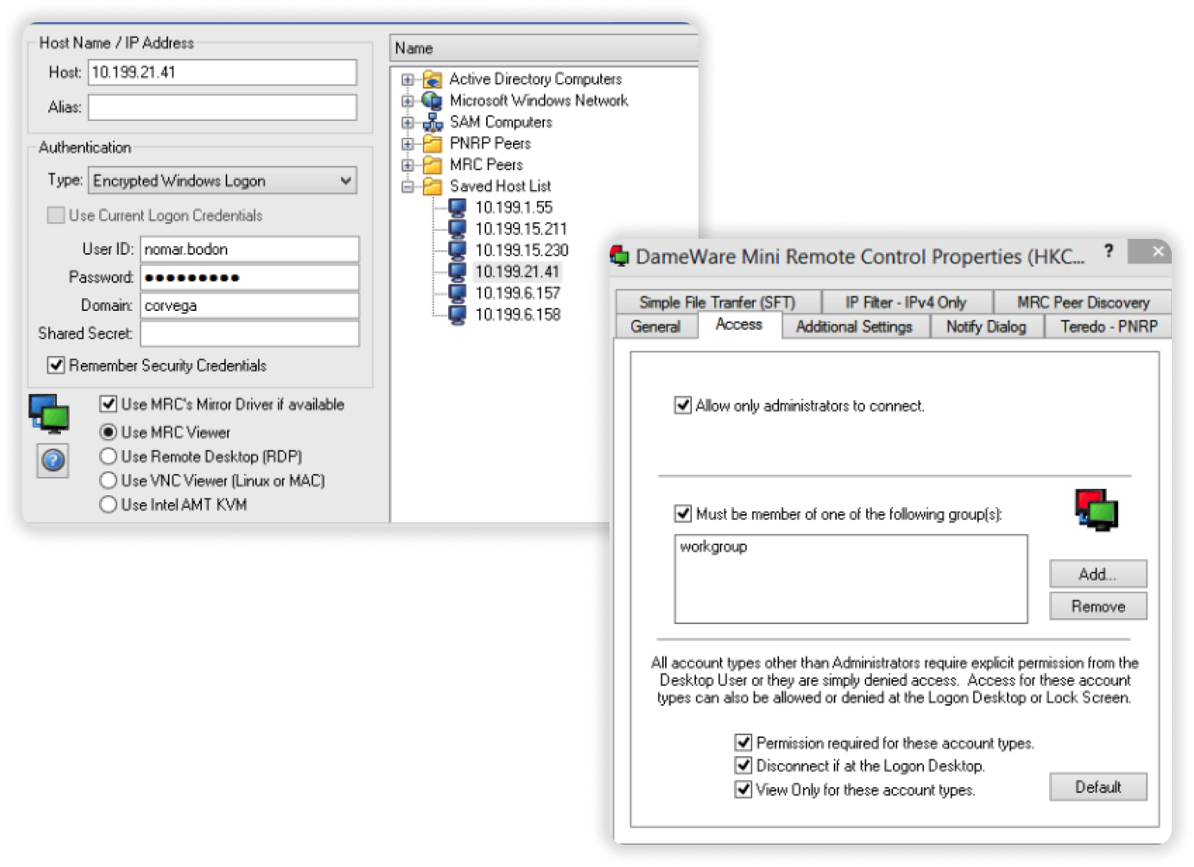This screenshot has height=867, width=1194.
Task: Select saved host 10.199.15.230 label
Action: (x=522, y=250)
